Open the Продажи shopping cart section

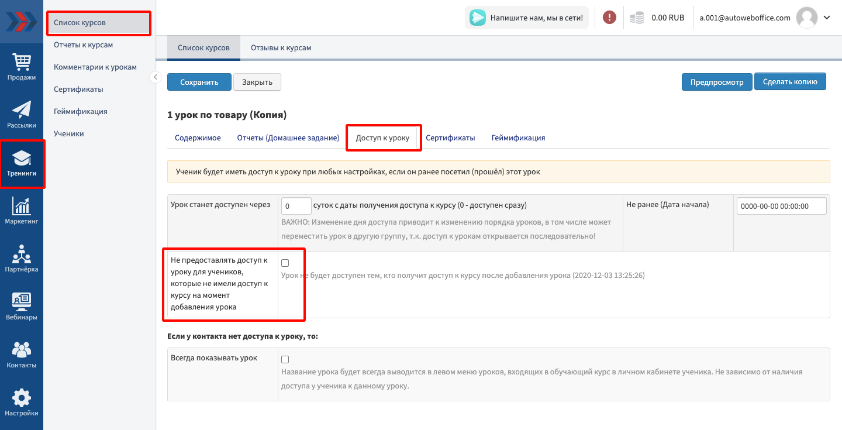click(x=22, y=67)
